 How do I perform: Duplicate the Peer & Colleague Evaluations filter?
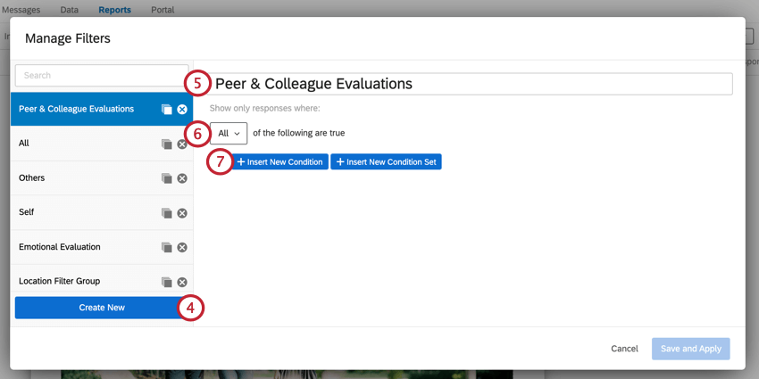coord(166,109)
